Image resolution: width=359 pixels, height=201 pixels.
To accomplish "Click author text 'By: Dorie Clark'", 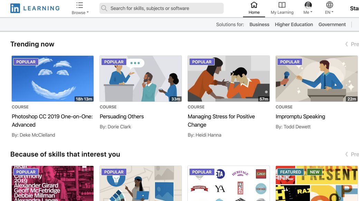I will [x=115, y=127].
